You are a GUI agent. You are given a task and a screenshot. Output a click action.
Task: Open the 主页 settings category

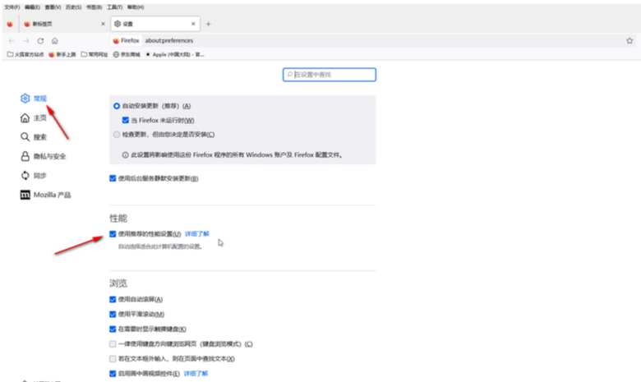coord(34,118)
